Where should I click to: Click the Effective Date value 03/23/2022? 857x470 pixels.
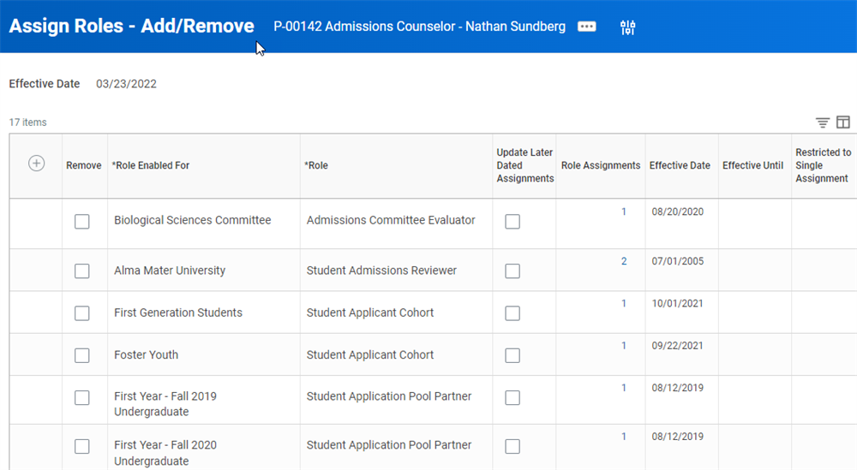click(x=126, y=84)
